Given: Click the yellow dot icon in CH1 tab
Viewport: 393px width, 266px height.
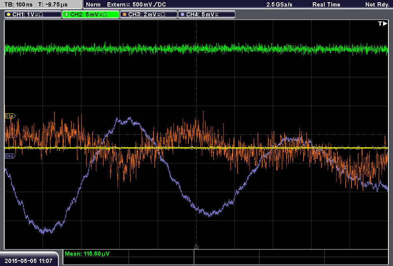Looking at the screenshot, I should pos(9,15).
